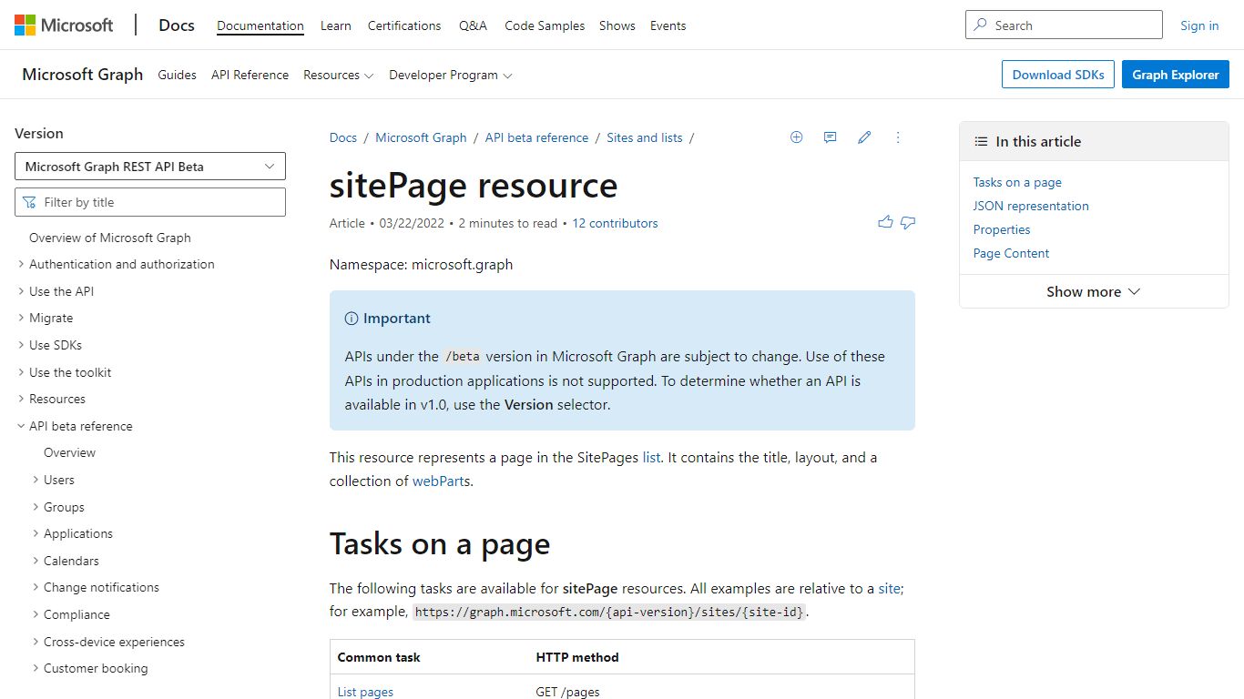Viewport: 1244px width, 699px height.
Task: Collapse the API beta reference node
Action: (x=21, y=426)
